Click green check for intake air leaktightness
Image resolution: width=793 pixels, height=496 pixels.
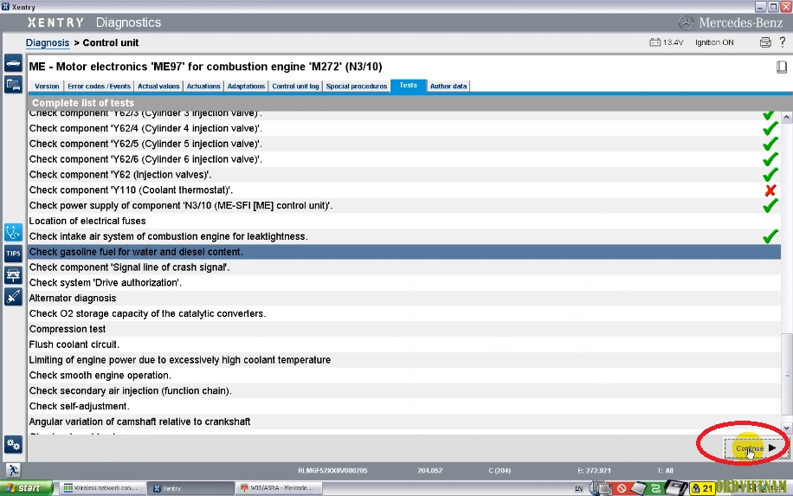770,236
